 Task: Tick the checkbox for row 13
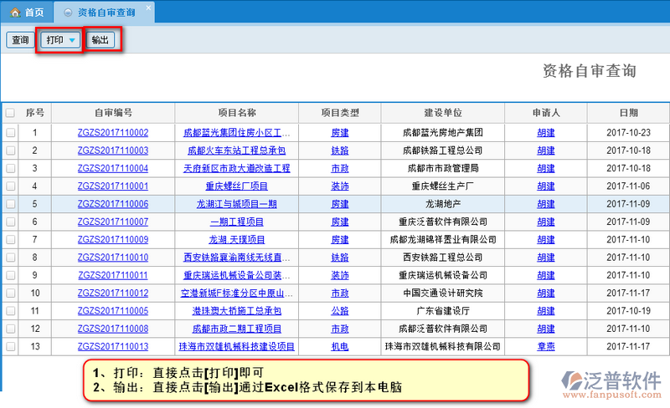click(x=10, y=346)
